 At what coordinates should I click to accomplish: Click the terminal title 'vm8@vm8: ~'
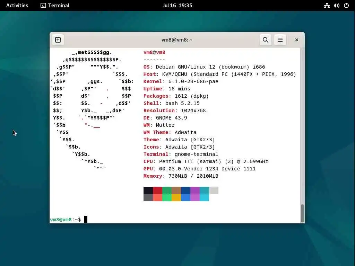[177, 40]
